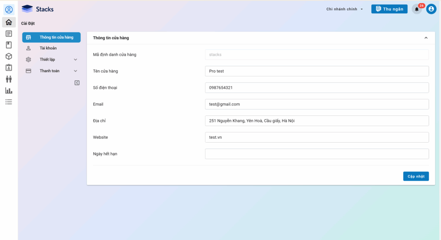Open the orders document icon in sidebar
The image size is (441, 240).
[x=9, y=34]
